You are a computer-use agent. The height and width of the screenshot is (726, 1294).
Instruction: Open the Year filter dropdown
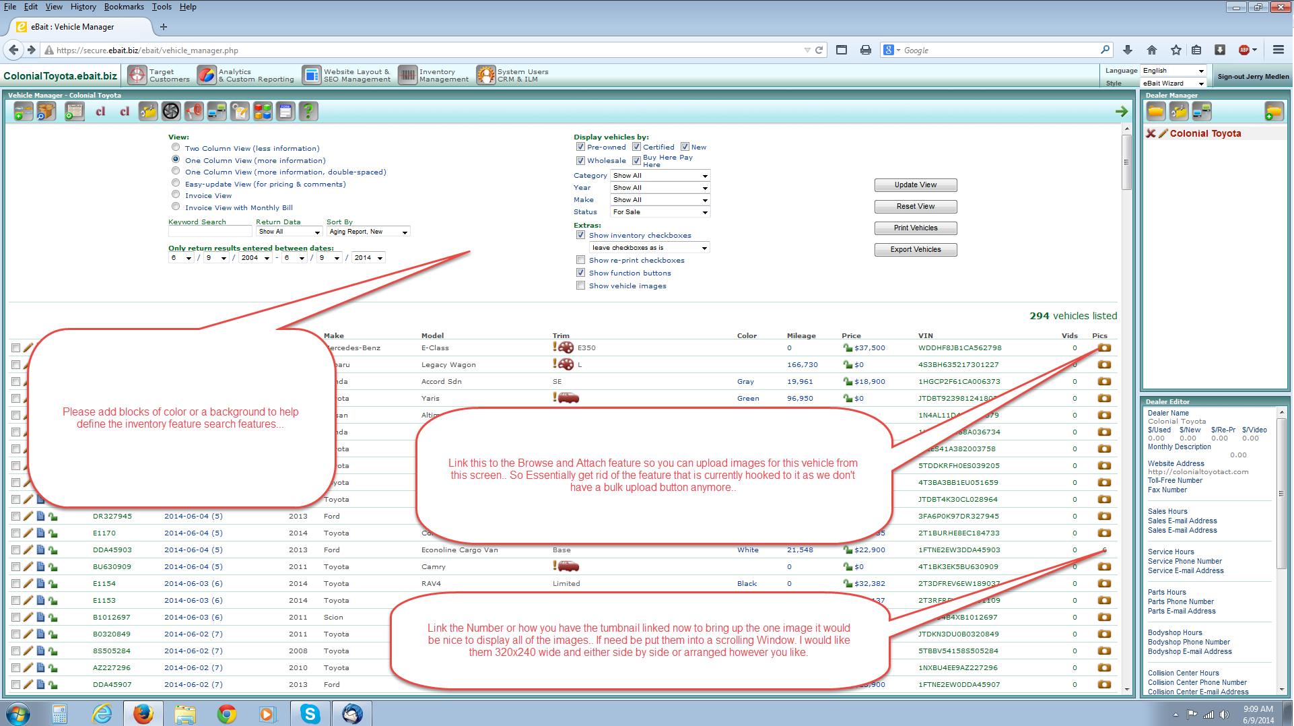(660, 188)
